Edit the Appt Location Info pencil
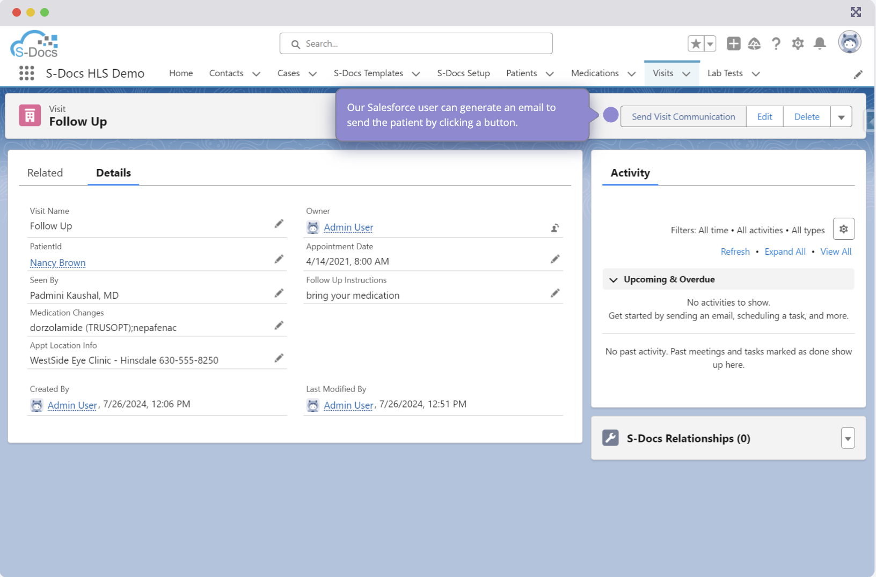The image size is (876, 577). click(279, 358)
